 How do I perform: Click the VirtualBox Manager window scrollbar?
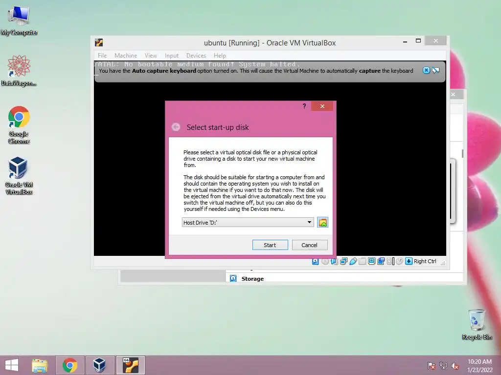click(462, 153)
